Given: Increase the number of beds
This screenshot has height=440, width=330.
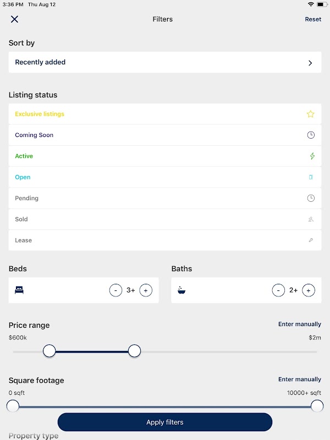Looking at the screenshot, I should tap(146, 290).
